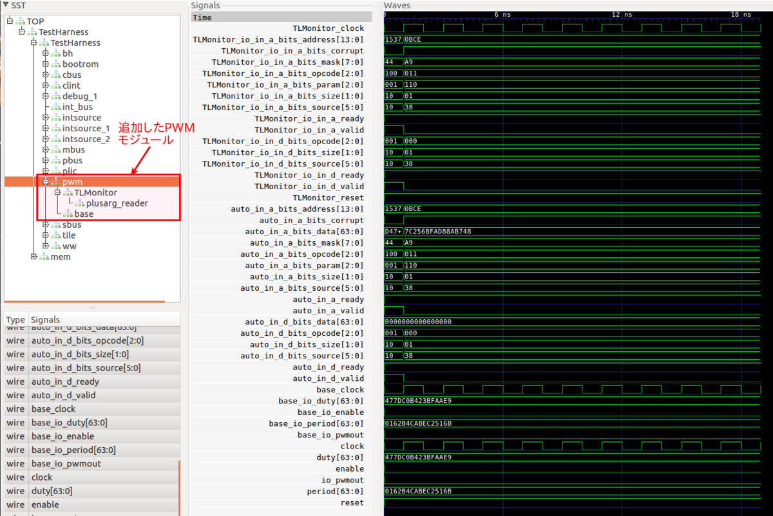Collapse the Waves panel with its triangle
Screen dimensions: 773x516
387,5
